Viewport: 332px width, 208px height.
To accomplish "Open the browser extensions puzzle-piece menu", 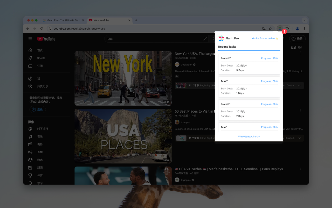I will click(288, 29).
